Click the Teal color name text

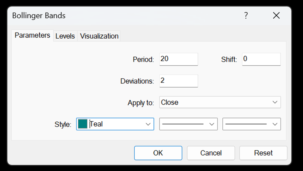pyautogui.click(x=97, y=124)
